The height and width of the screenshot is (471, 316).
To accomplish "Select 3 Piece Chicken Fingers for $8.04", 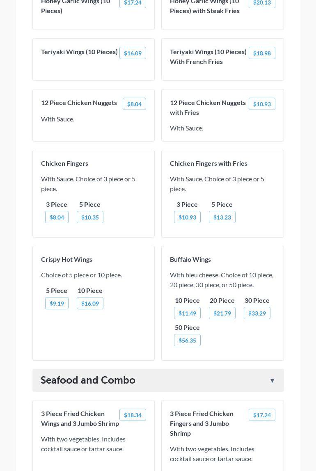I will coord(57,217).
